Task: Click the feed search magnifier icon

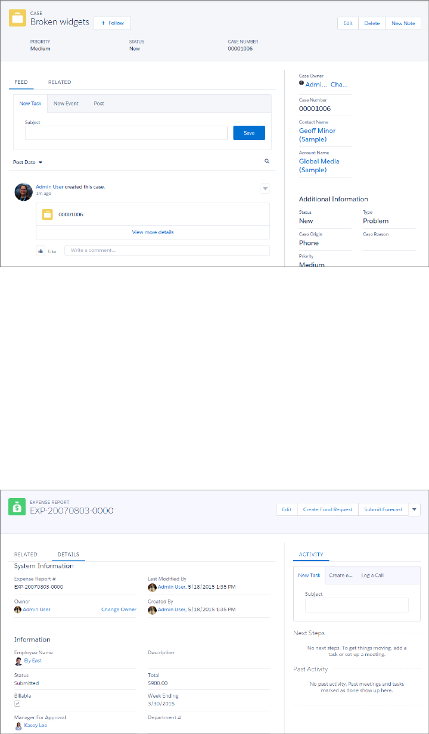Action: click(x=267, y=161)
